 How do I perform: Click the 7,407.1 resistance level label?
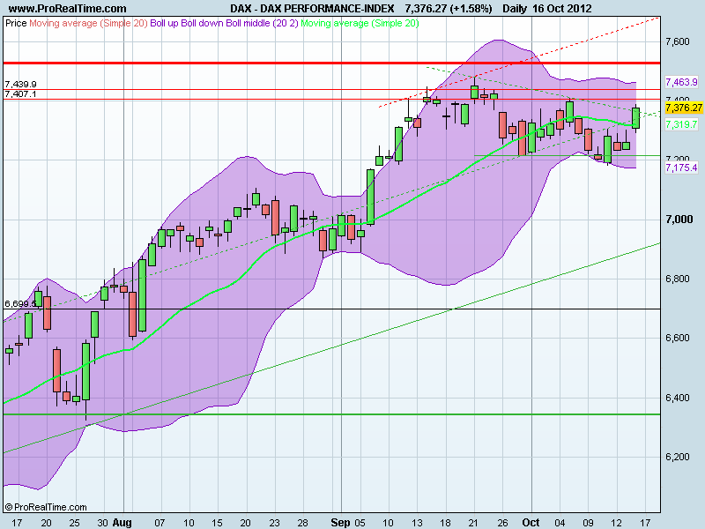tap(20, 94)
